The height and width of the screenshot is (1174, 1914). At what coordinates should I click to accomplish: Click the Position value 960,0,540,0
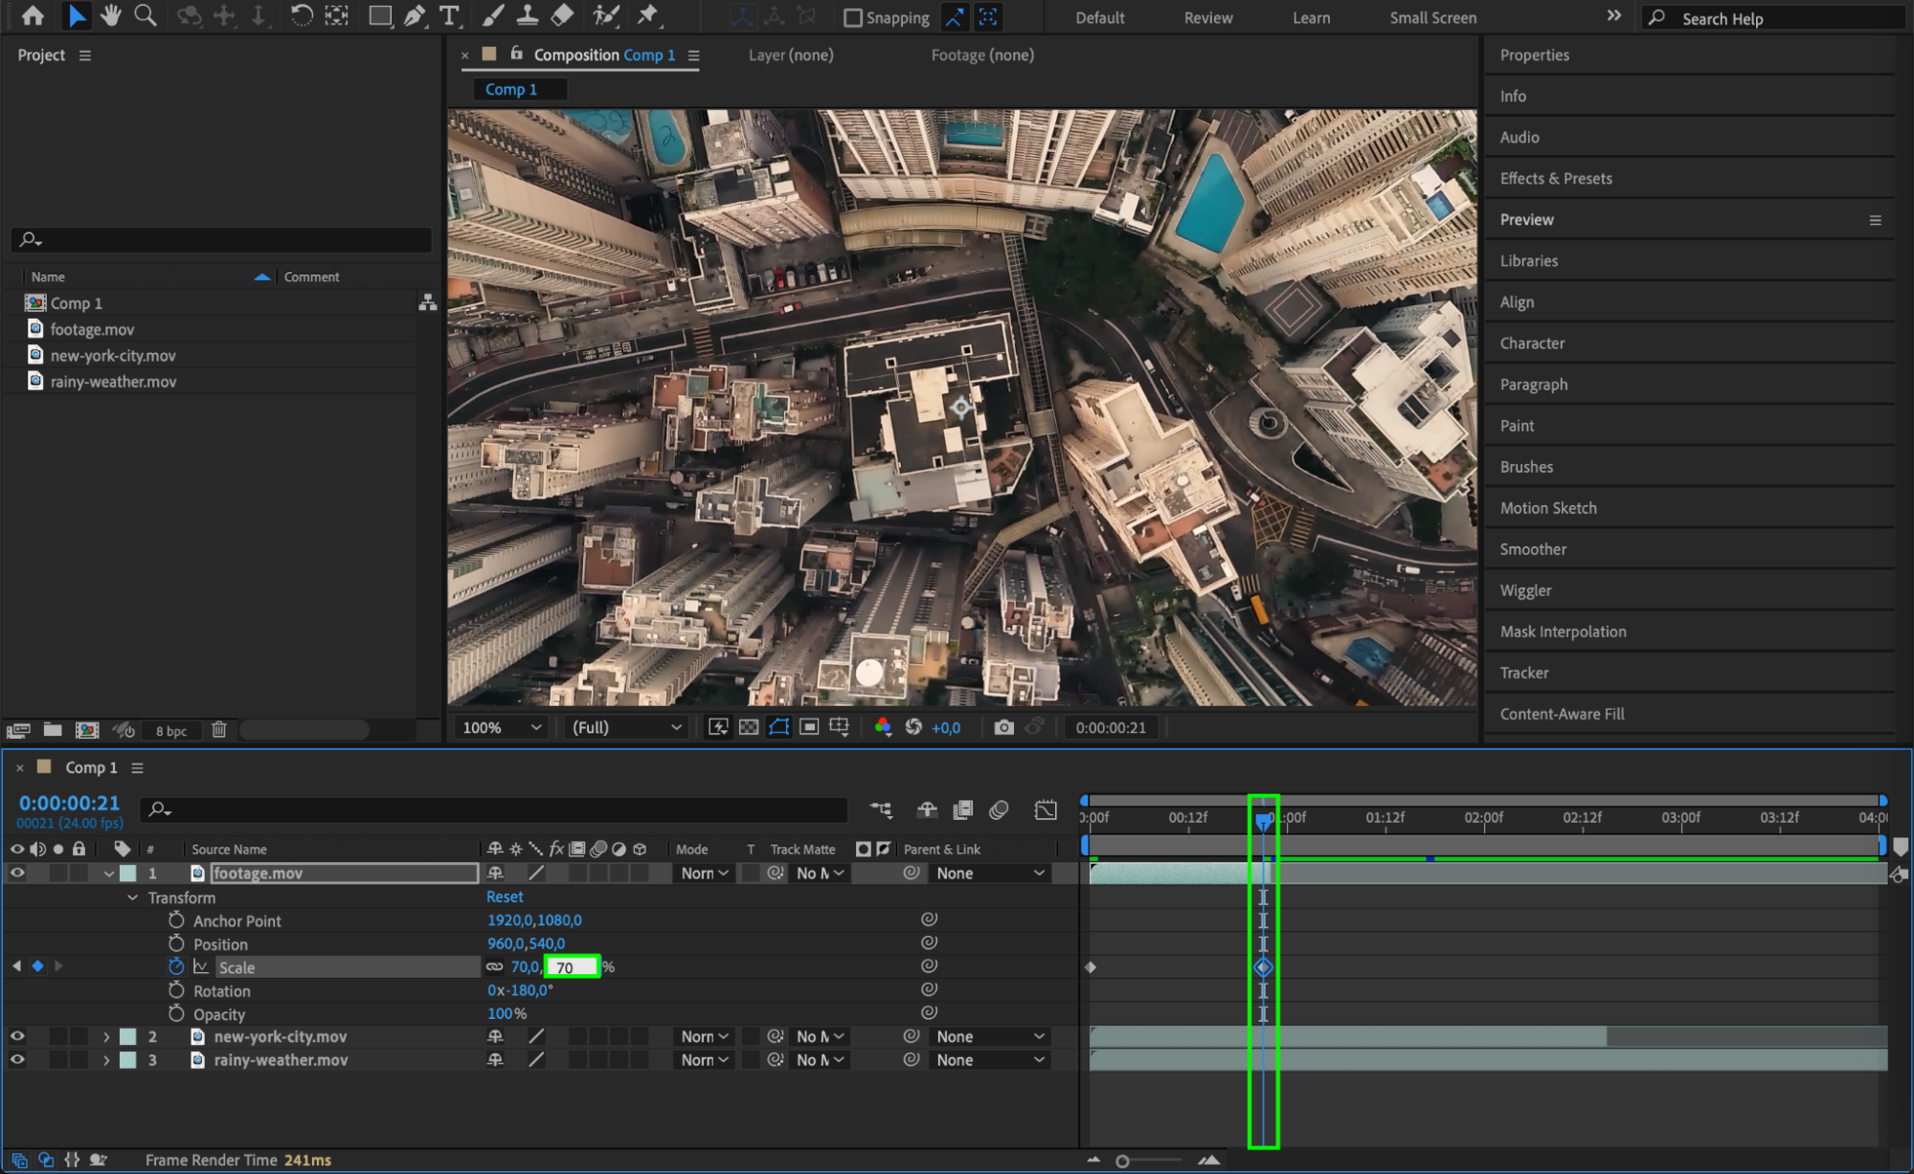(526, 943)
